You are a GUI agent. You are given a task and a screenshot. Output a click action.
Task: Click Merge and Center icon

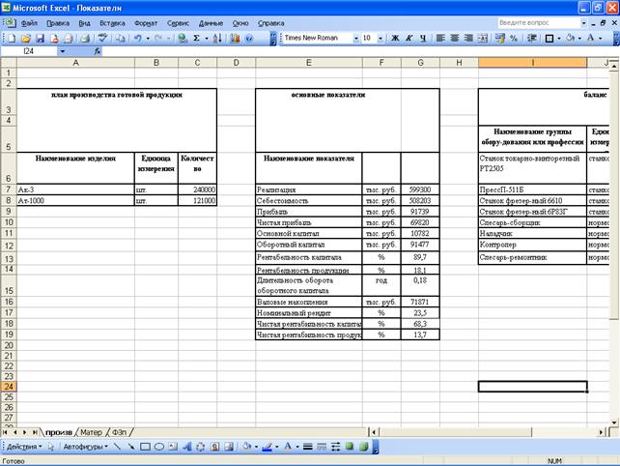[x=483, y=38]
